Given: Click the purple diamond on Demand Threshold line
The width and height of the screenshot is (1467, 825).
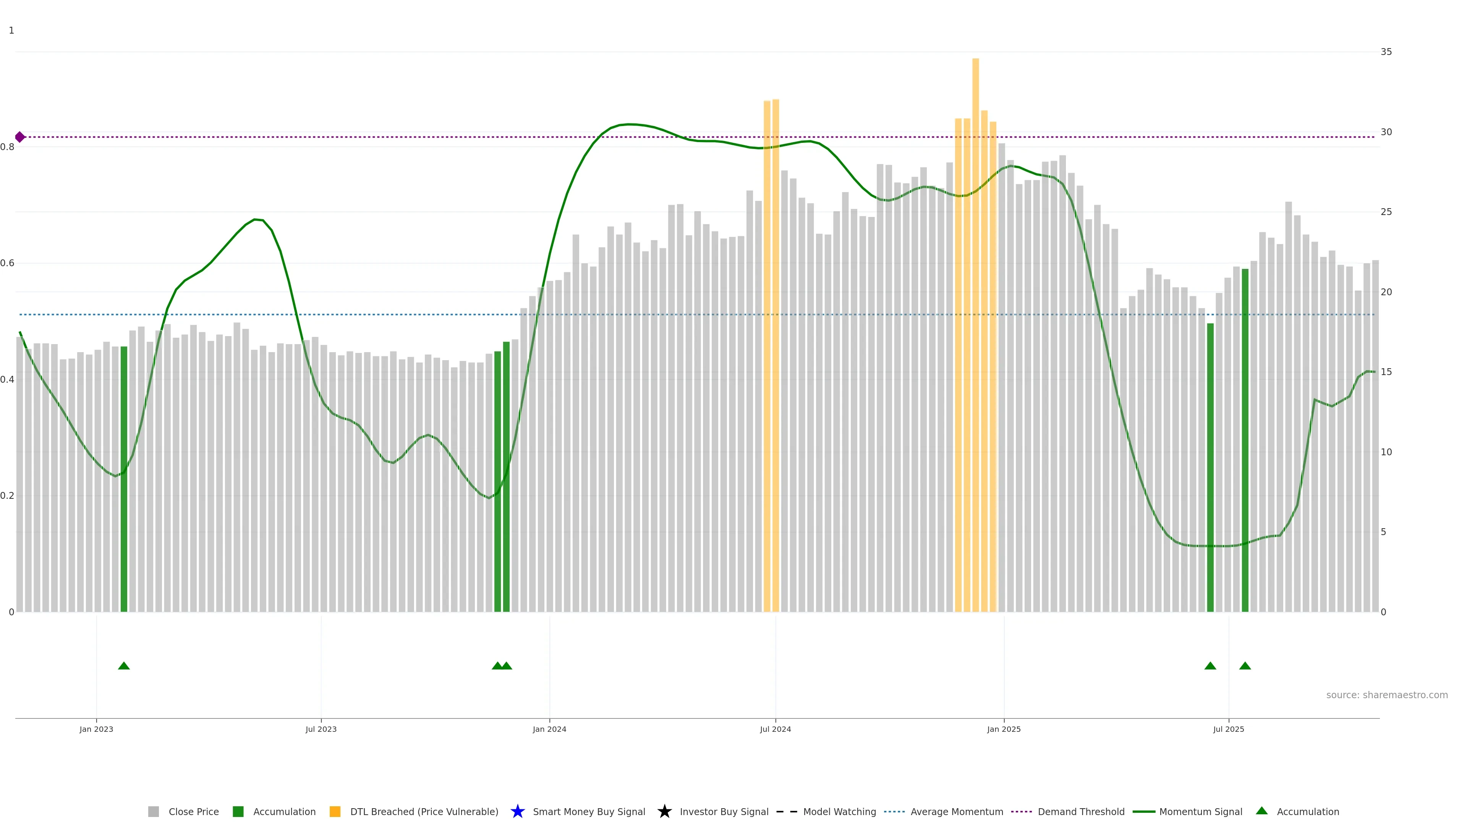Looking at the screenshot, I should pyautogui.click(x=20, y=137).
